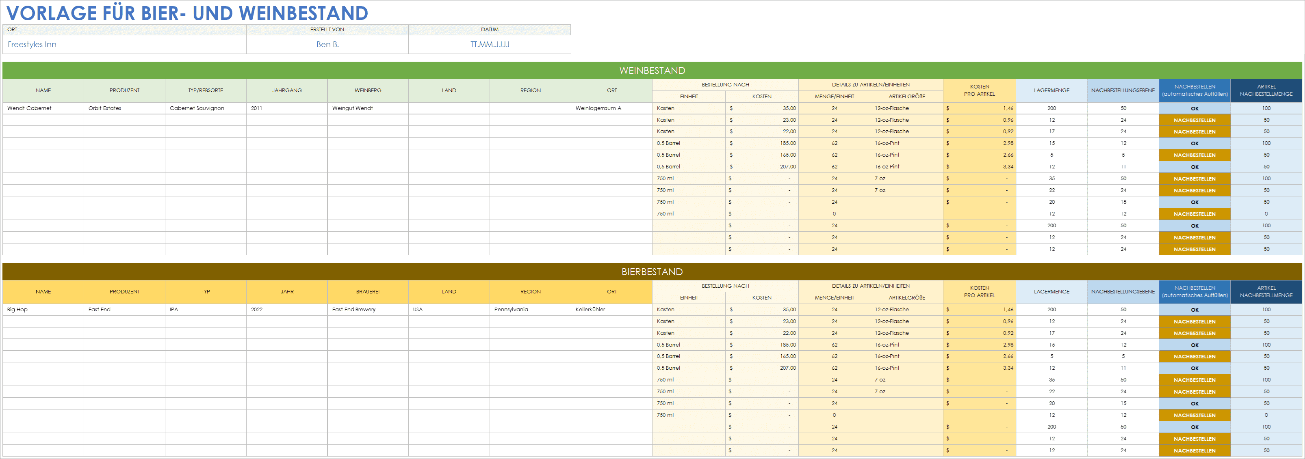
Task: Select 'BESTELLUNG NACH' header in the beer table
Action: (x=726, y=286)
